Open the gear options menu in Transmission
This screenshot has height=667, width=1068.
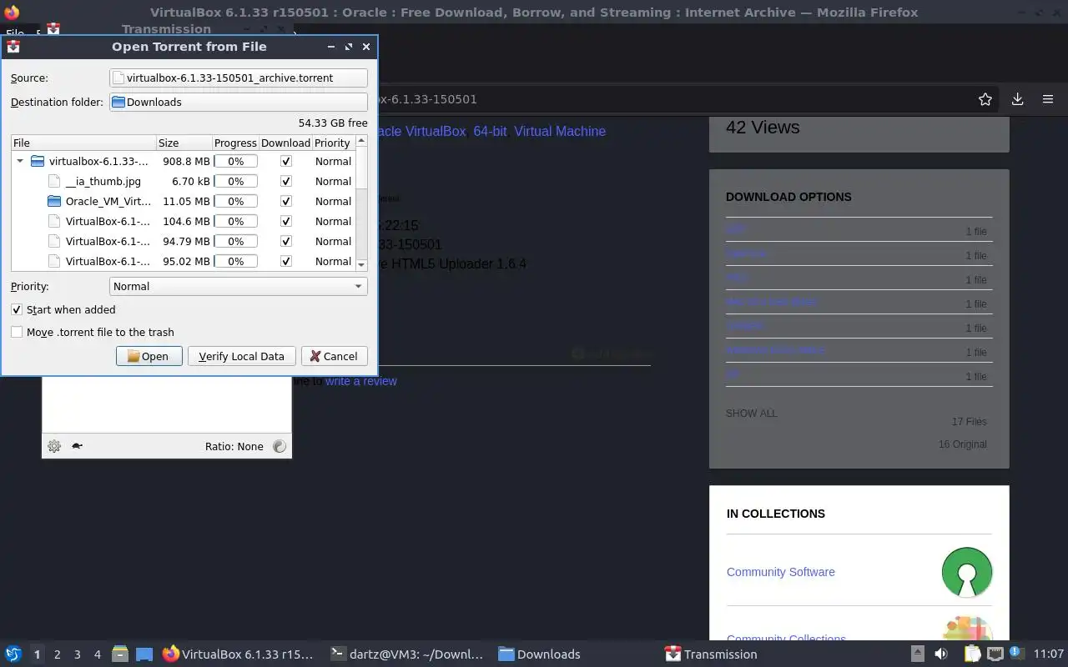54,446
